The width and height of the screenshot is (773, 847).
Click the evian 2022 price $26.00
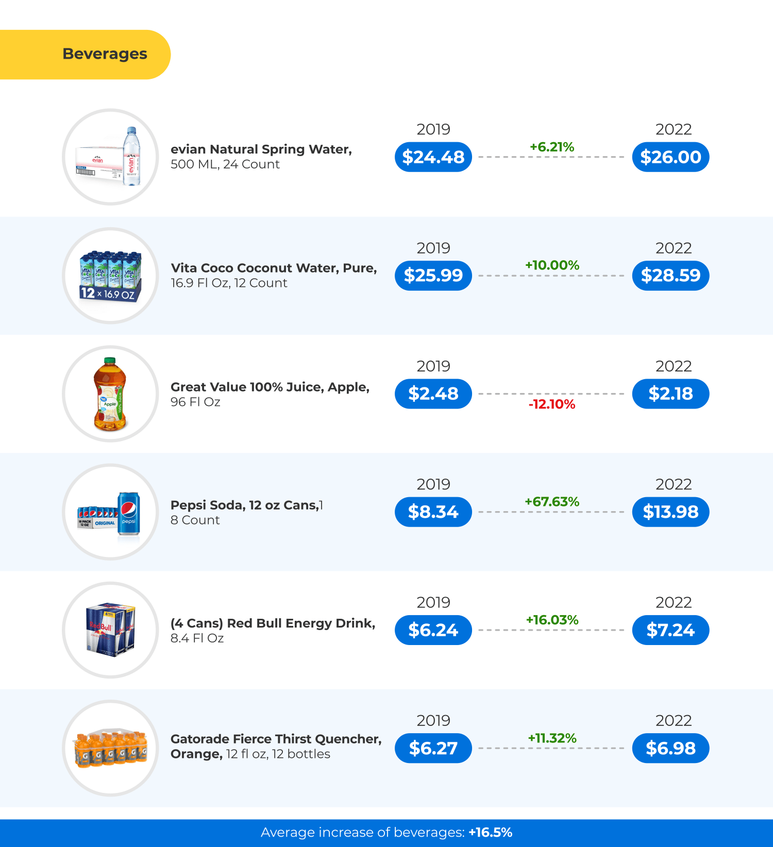click(670, 157)
